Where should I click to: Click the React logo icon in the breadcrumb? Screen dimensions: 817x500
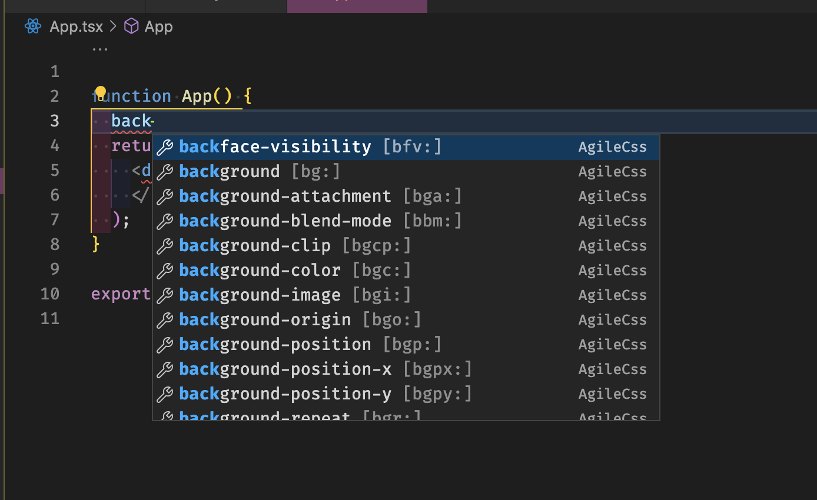click(33, 26)
